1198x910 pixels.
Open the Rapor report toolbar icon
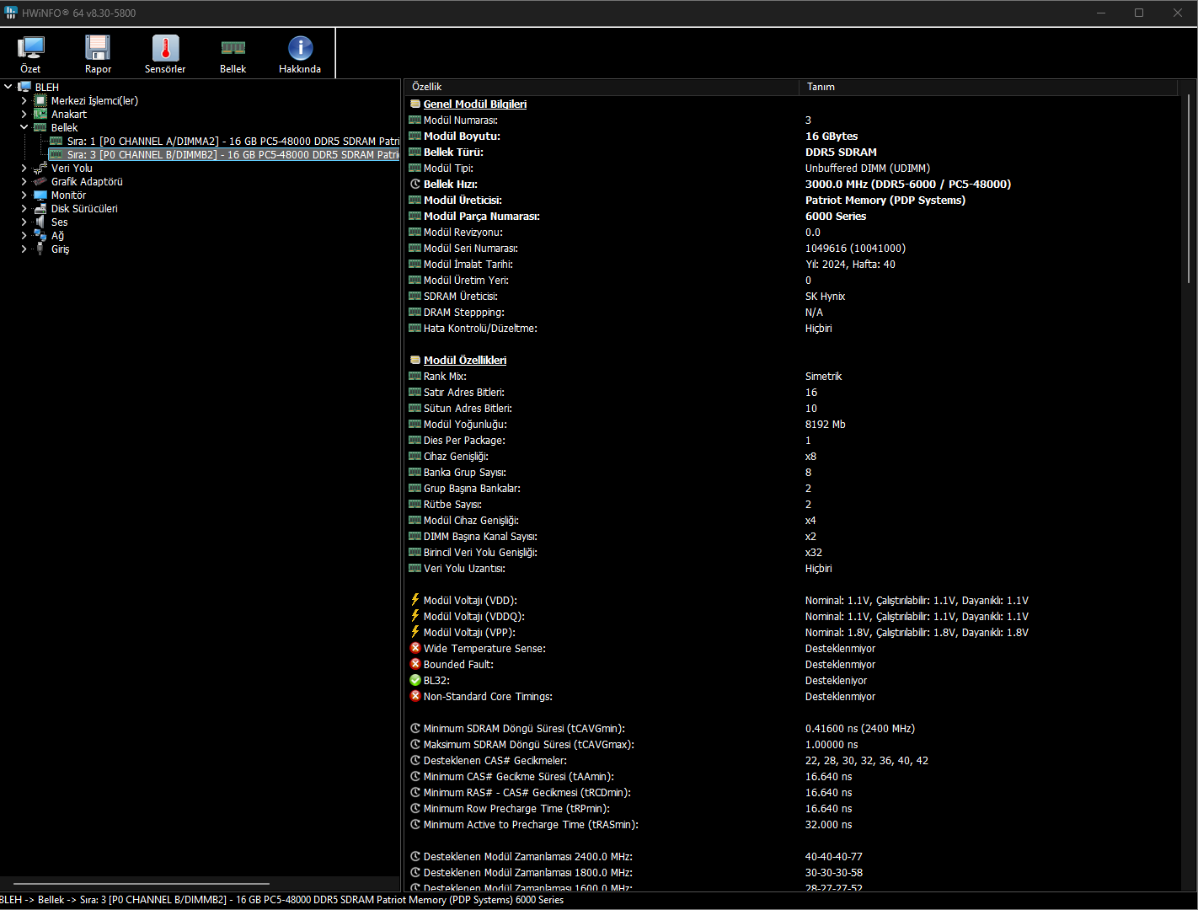pyautogui.click(x=98, y=48)
